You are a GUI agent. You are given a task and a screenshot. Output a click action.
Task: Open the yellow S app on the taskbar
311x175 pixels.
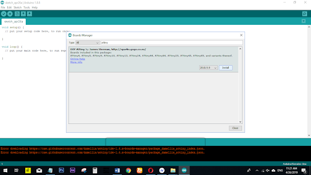pyautogui.click(x=28, y=171)
